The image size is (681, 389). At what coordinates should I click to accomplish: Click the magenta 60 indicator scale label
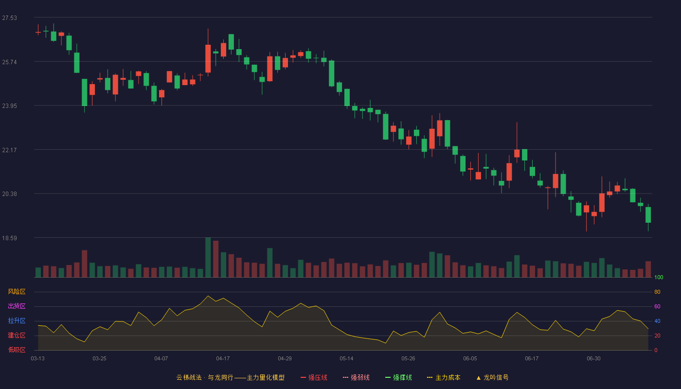pos(657,306)
